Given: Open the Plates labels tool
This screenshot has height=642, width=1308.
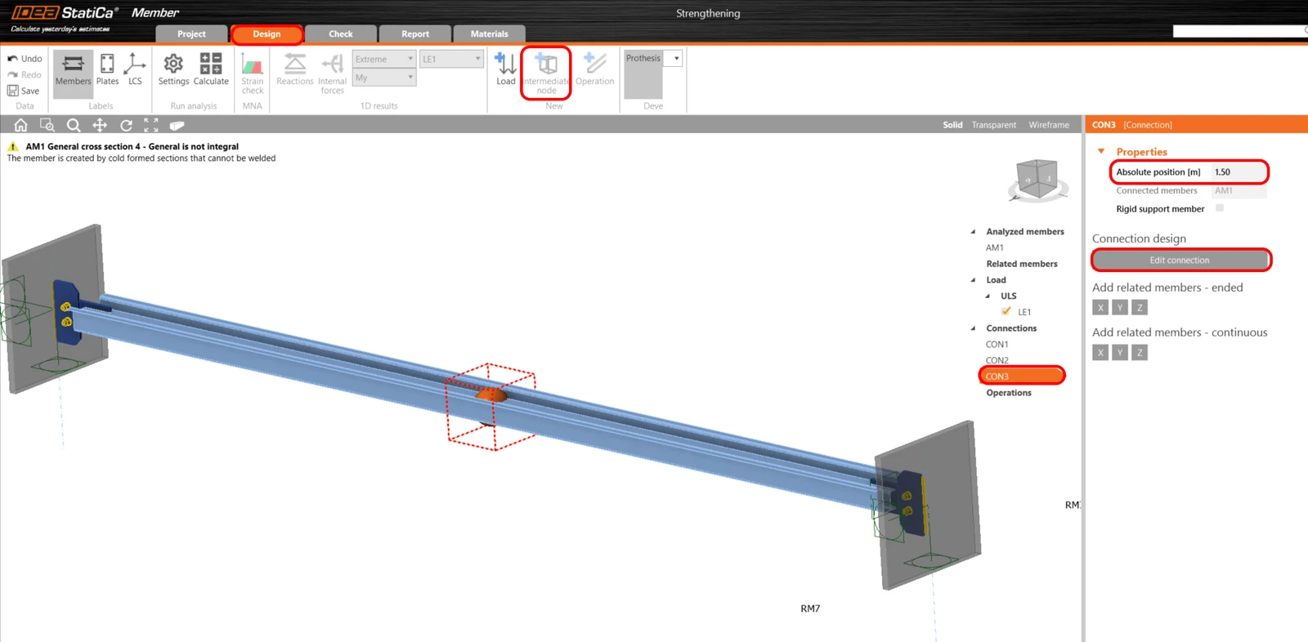Looking at the screenshot, I should click(x=107, y=69).
